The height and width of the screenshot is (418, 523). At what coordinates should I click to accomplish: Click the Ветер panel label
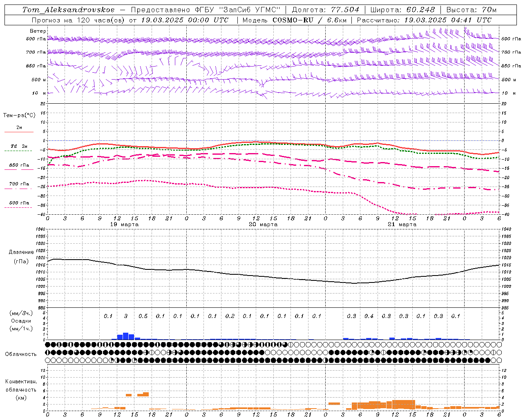pos(38,31)
